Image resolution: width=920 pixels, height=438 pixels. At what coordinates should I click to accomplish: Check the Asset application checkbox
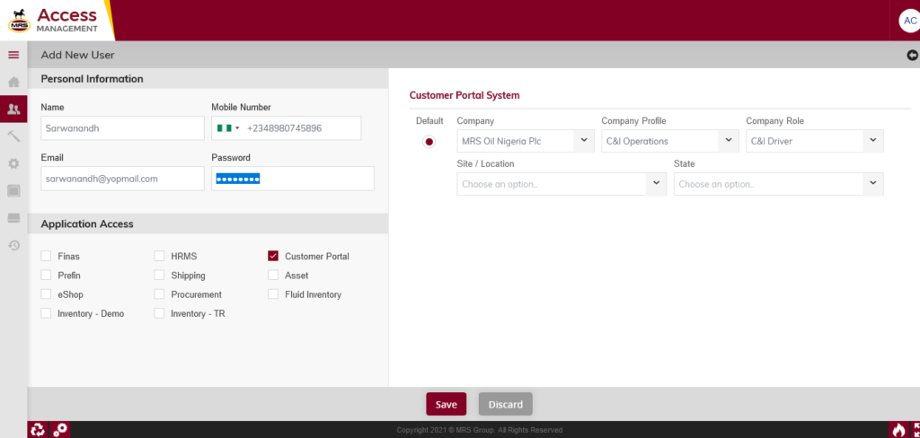click(x=273, y=275)
